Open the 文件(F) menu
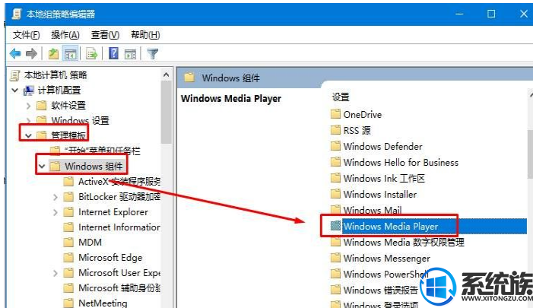 [x=27, y=35]
